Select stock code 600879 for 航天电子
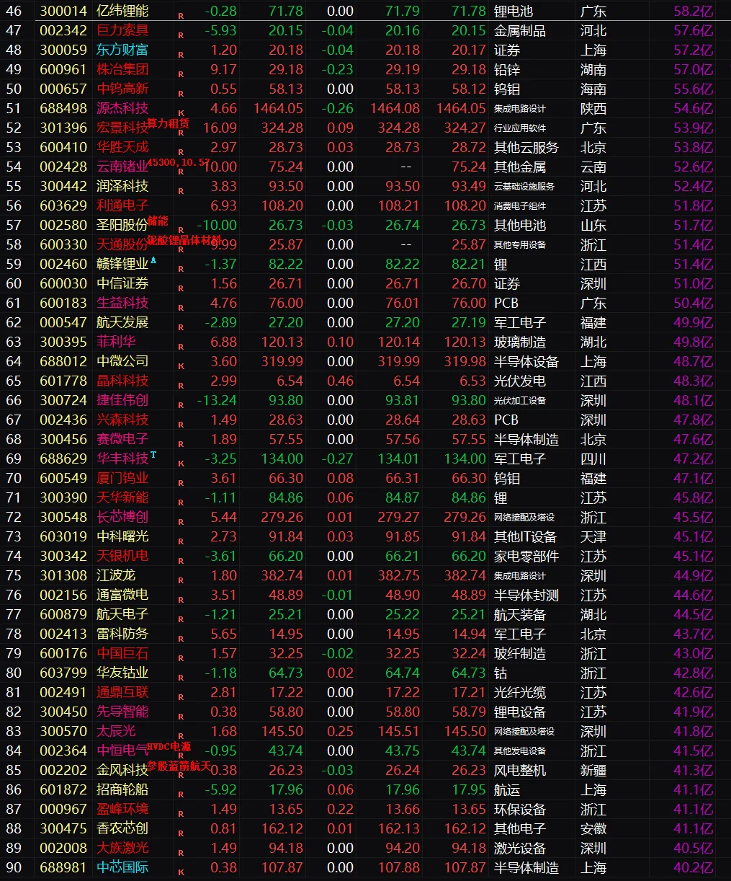Viewport: 731px width, 881px height. pos(63,614)
